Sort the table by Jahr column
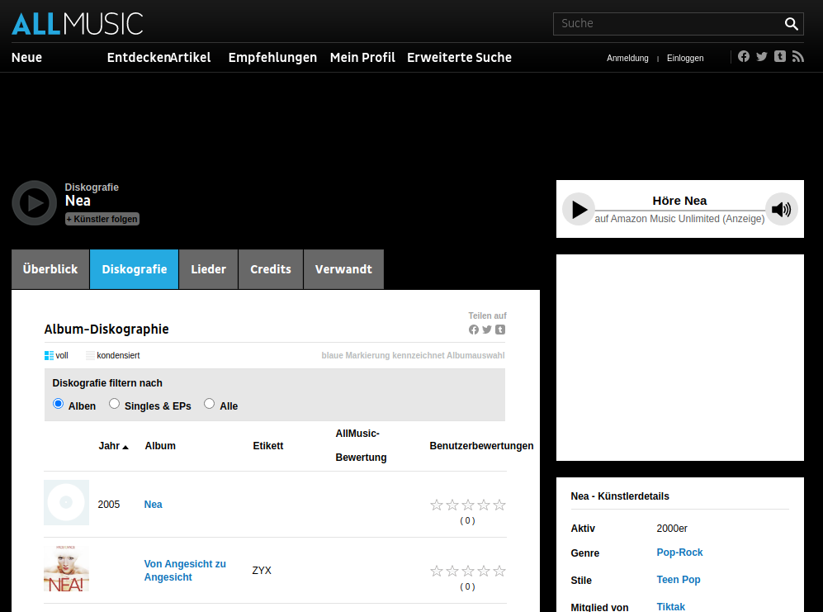The image size is (823, 612). pos(113,446)
